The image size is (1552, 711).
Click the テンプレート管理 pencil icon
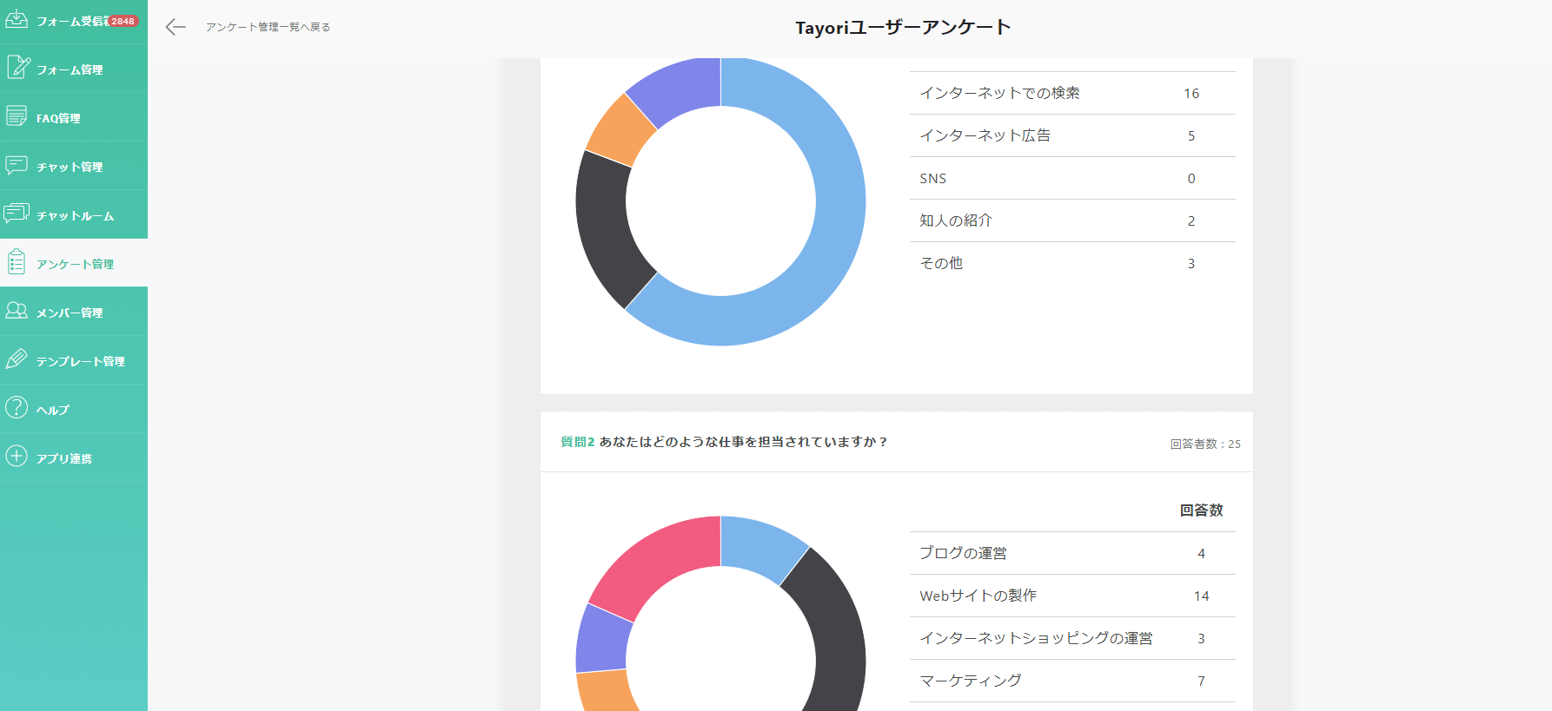[17, 359]
